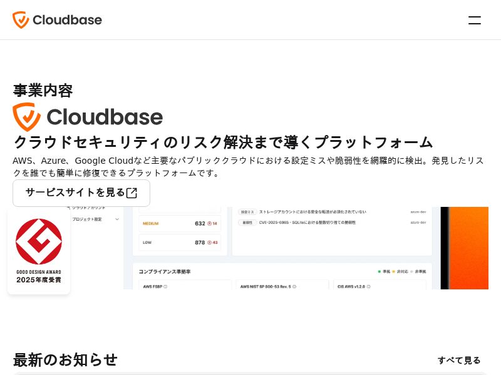Image resolution: width=501 pixels, height=375 pixels.
Task: Click the info icon beside AWS FSBP
Action: coord(165,286)
